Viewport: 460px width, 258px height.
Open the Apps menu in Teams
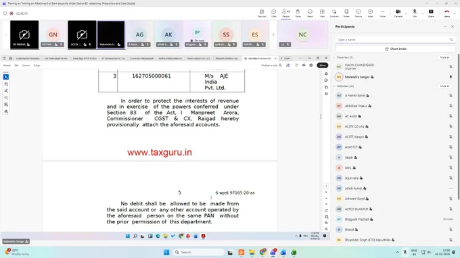[x=371, y=14]
